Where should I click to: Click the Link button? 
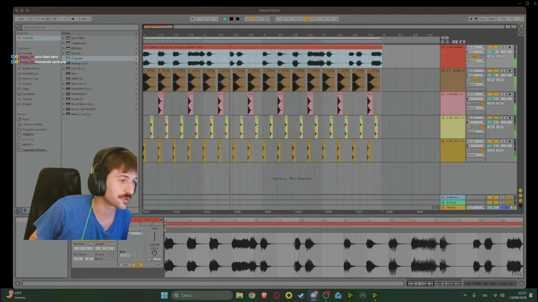[21, 19]
